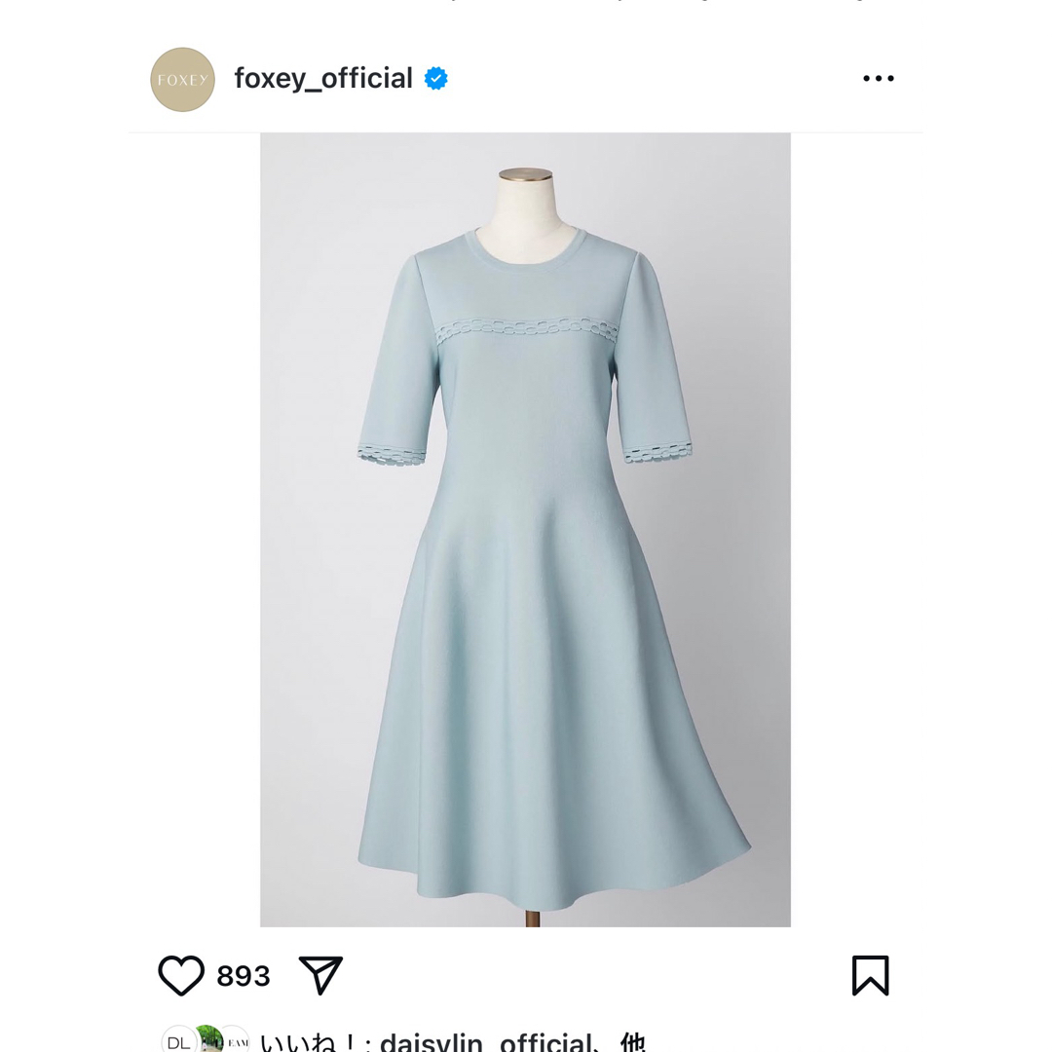Viewport: 1052px width, 1052px height.
Task: Share the post via paper plane icon
Action: (x=320, y=975)
